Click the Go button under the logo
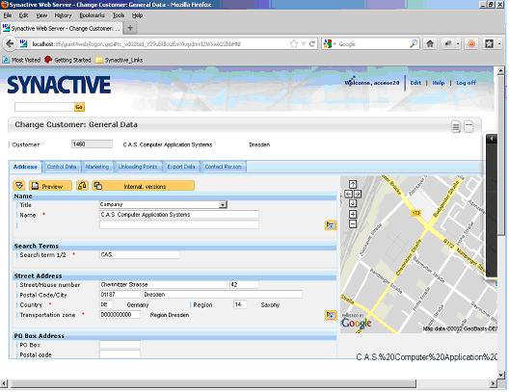This screenshot has width=509, height=392. tap(79, 107)
